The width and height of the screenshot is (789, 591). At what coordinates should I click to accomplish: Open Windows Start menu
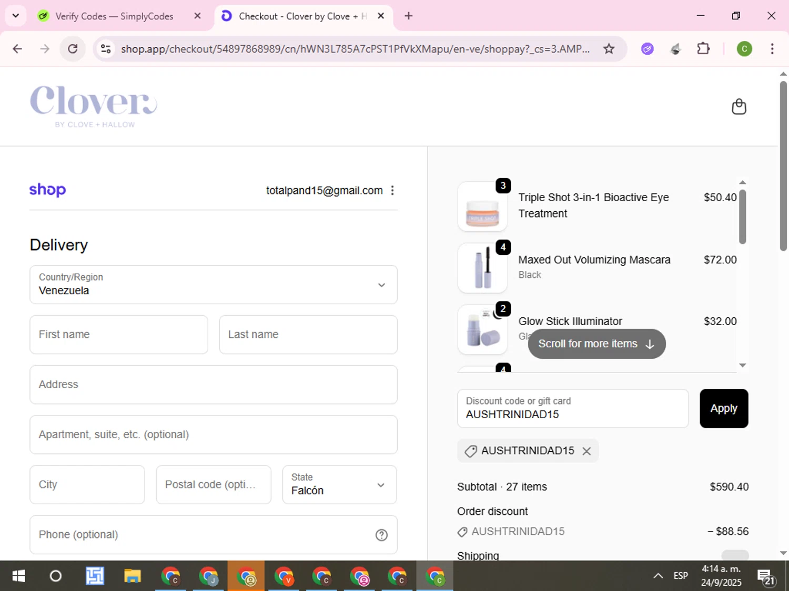(x=18, y=576)
